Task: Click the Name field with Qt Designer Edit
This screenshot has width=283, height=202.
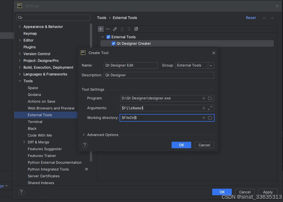Action: [130, 65]
